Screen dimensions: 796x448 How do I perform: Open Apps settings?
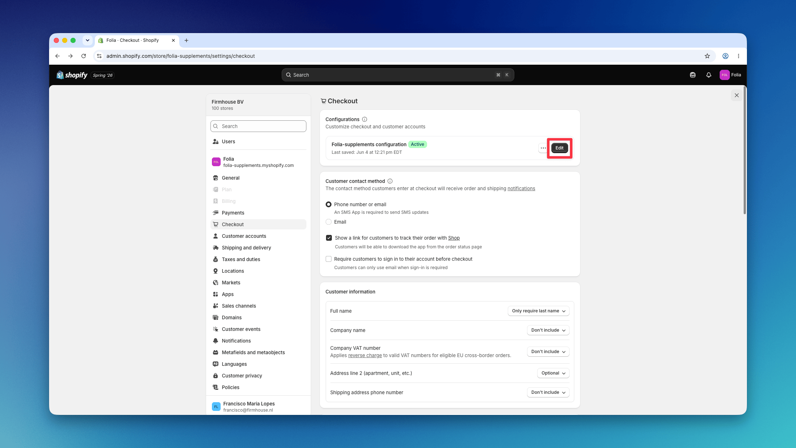click(258, 294)
